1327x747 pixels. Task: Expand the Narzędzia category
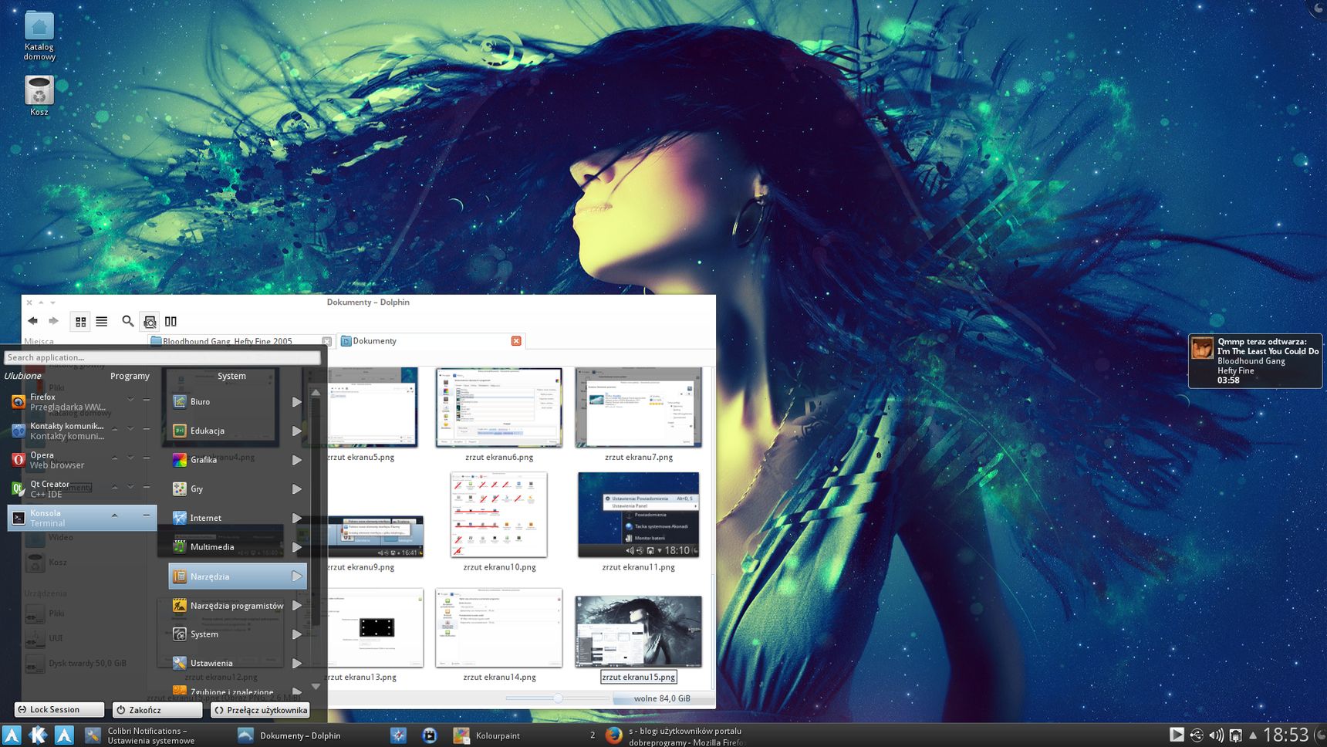[x=238, y=576]
